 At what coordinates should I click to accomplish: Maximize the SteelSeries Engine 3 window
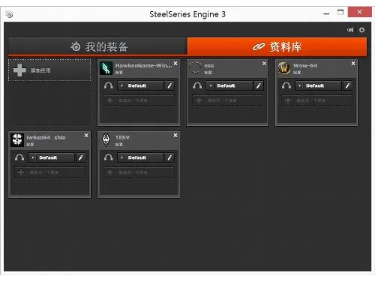coord(340,13)
